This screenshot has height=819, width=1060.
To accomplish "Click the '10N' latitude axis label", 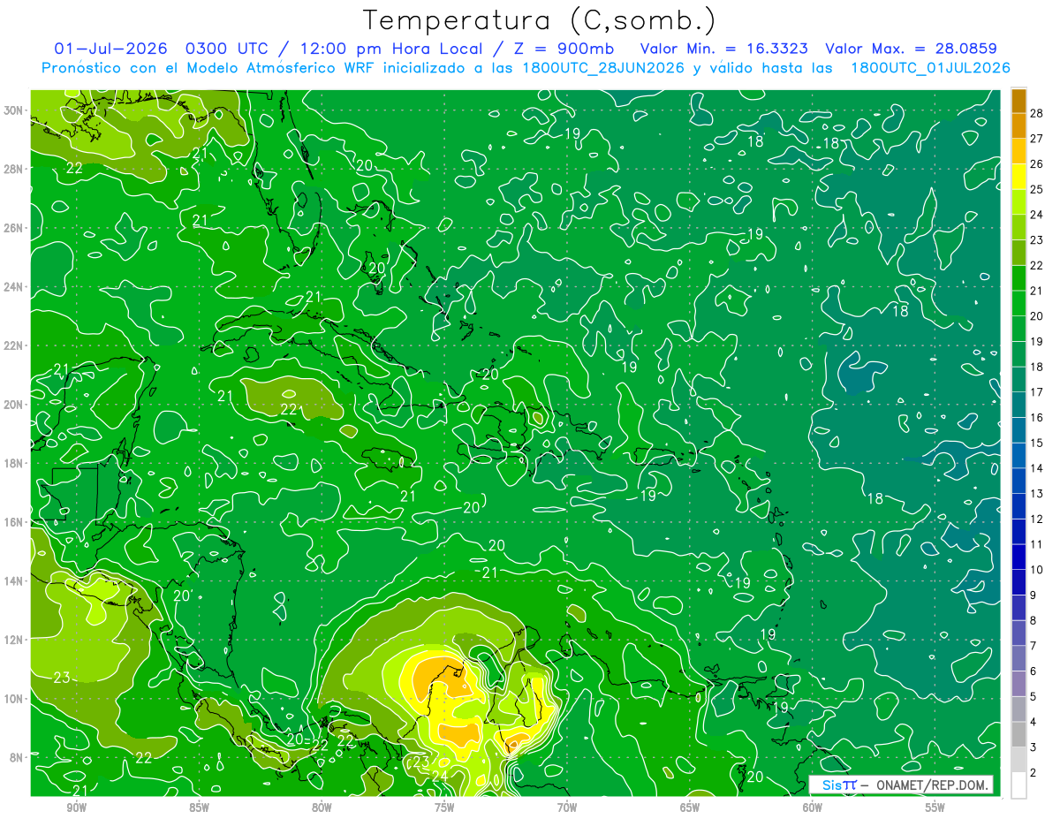I will (x=15, y=699).
